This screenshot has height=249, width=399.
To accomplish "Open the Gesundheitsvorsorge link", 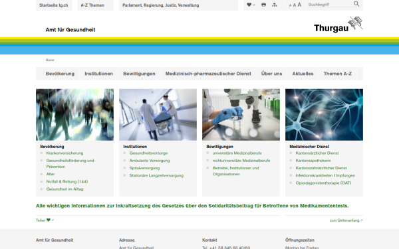I will pyautogui.click(x=148, y=153).
